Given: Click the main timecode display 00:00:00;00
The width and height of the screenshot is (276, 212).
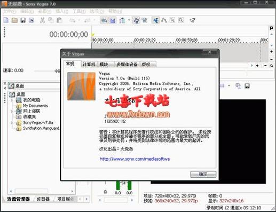Looking at the screenshot, I should pos(69,34).
